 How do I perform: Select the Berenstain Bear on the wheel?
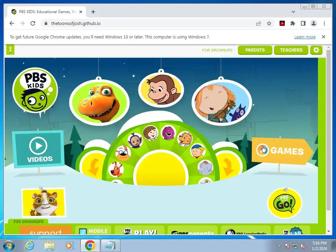185,139
